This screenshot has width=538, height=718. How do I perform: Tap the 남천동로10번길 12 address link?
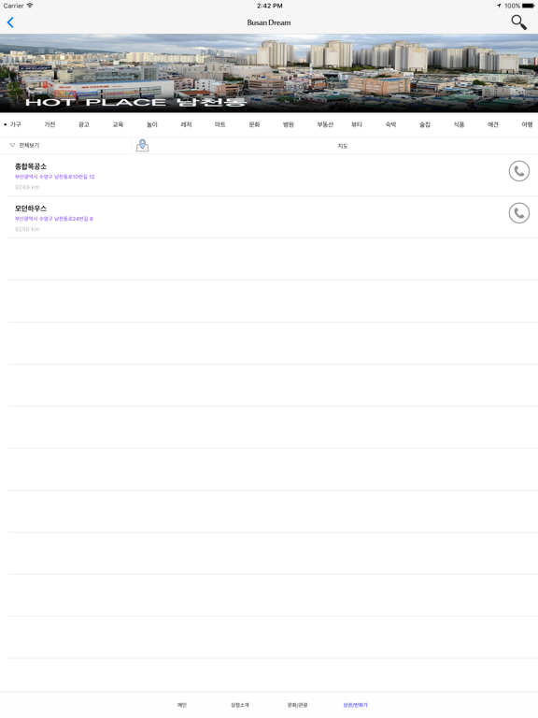pyautogui.click(x=54, y=177)
